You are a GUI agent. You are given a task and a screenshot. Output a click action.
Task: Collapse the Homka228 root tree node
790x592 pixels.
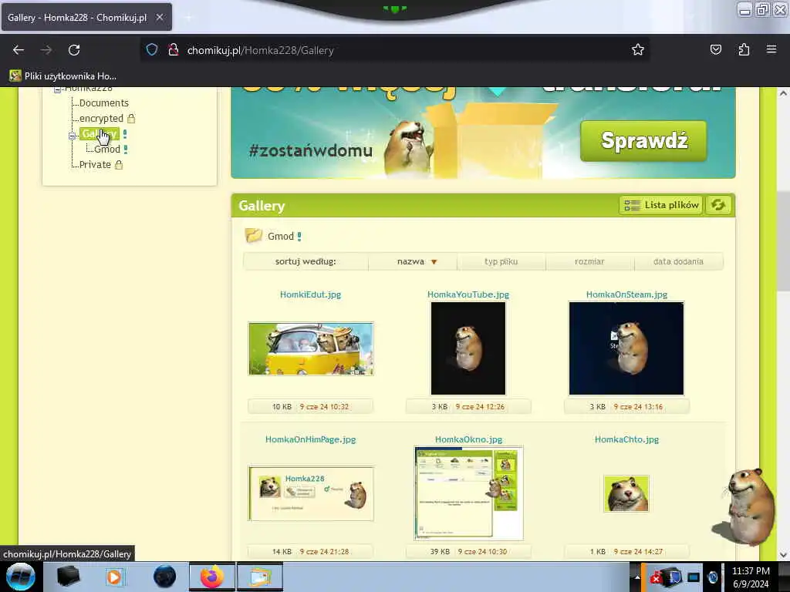coord(57,89)
